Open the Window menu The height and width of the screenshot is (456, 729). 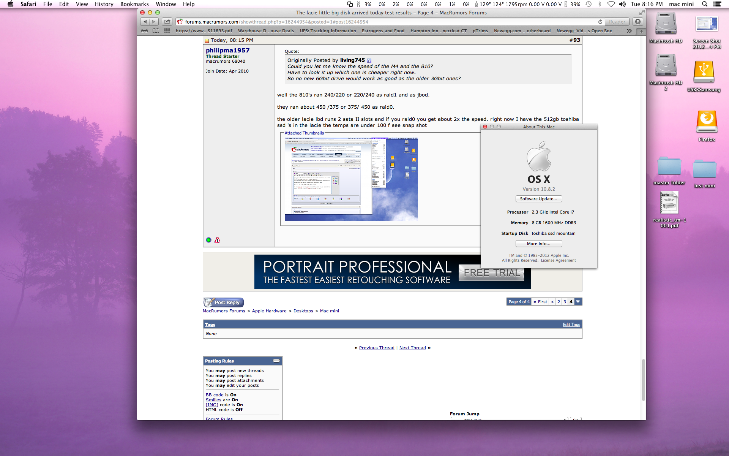tap(166, 4)
